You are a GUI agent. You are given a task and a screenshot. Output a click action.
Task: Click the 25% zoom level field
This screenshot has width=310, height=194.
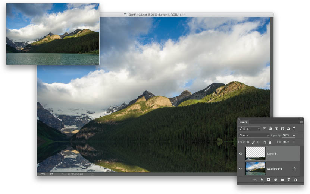43,174
